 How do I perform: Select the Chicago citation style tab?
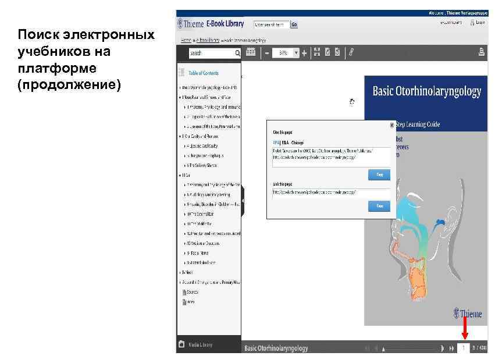297,143
